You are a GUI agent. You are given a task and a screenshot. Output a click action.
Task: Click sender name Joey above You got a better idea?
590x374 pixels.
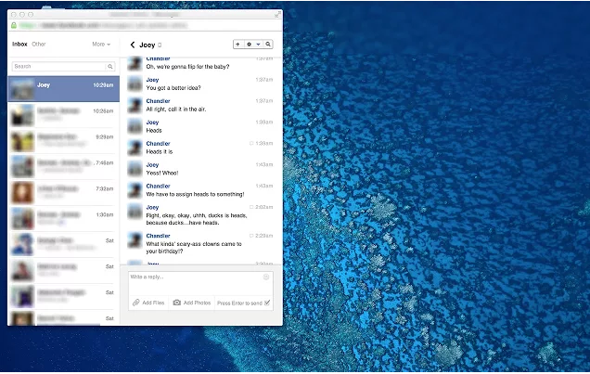coord(152,80)
